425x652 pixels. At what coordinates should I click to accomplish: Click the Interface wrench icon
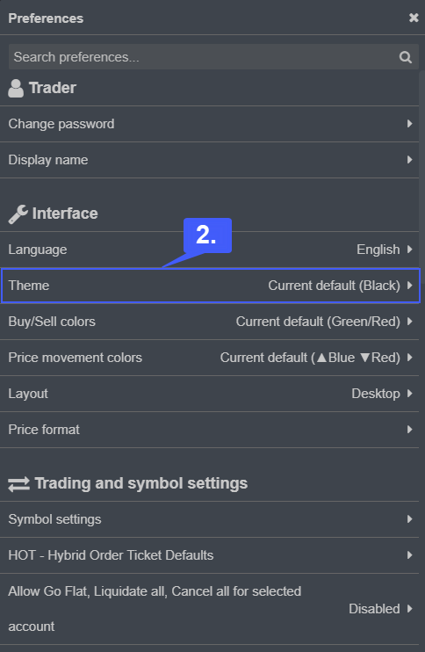point(18,214)
